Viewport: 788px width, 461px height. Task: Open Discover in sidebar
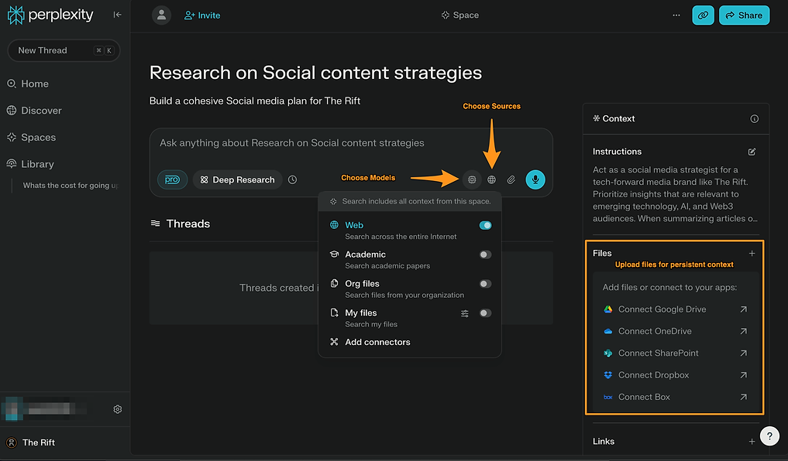[34, 111]
